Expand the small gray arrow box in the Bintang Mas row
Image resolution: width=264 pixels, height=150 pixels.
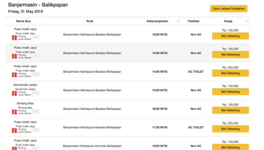click(36, 111)
